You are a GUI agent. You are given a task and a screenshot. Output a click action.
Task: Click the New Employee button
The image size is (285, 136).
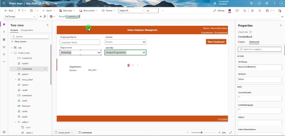[x=216, y=42]
